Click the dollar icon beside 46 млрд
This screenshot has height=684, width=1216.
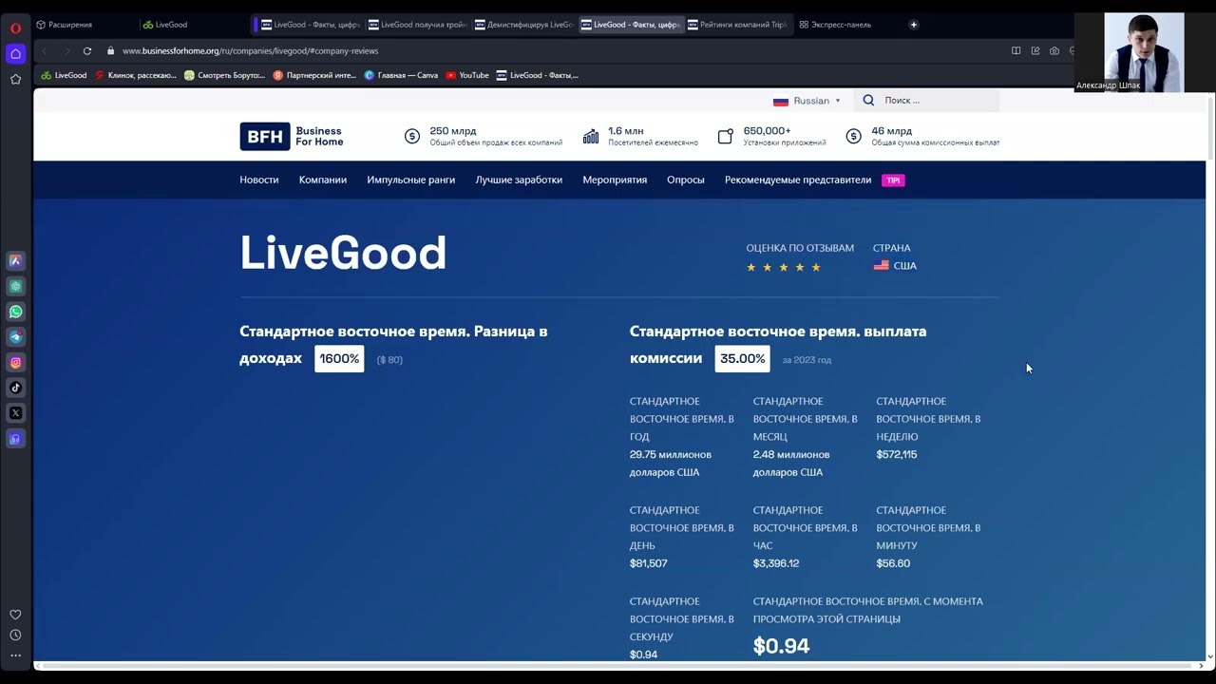[x=853, y=137]
